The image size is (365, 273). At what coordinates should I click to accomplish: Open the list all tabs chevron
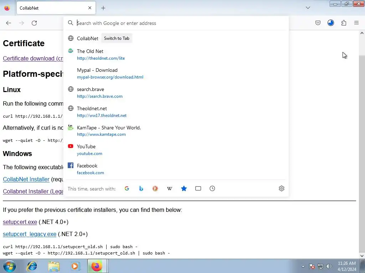click(308, 8)
